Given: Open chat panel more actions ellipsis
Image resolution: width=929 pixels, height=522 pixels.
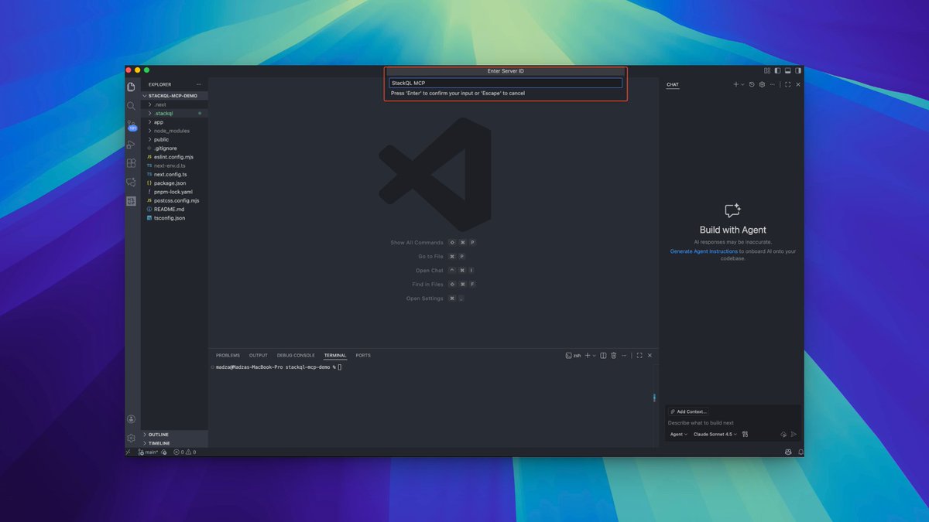Looking at the screenshot, I should [x=772, y=84].
